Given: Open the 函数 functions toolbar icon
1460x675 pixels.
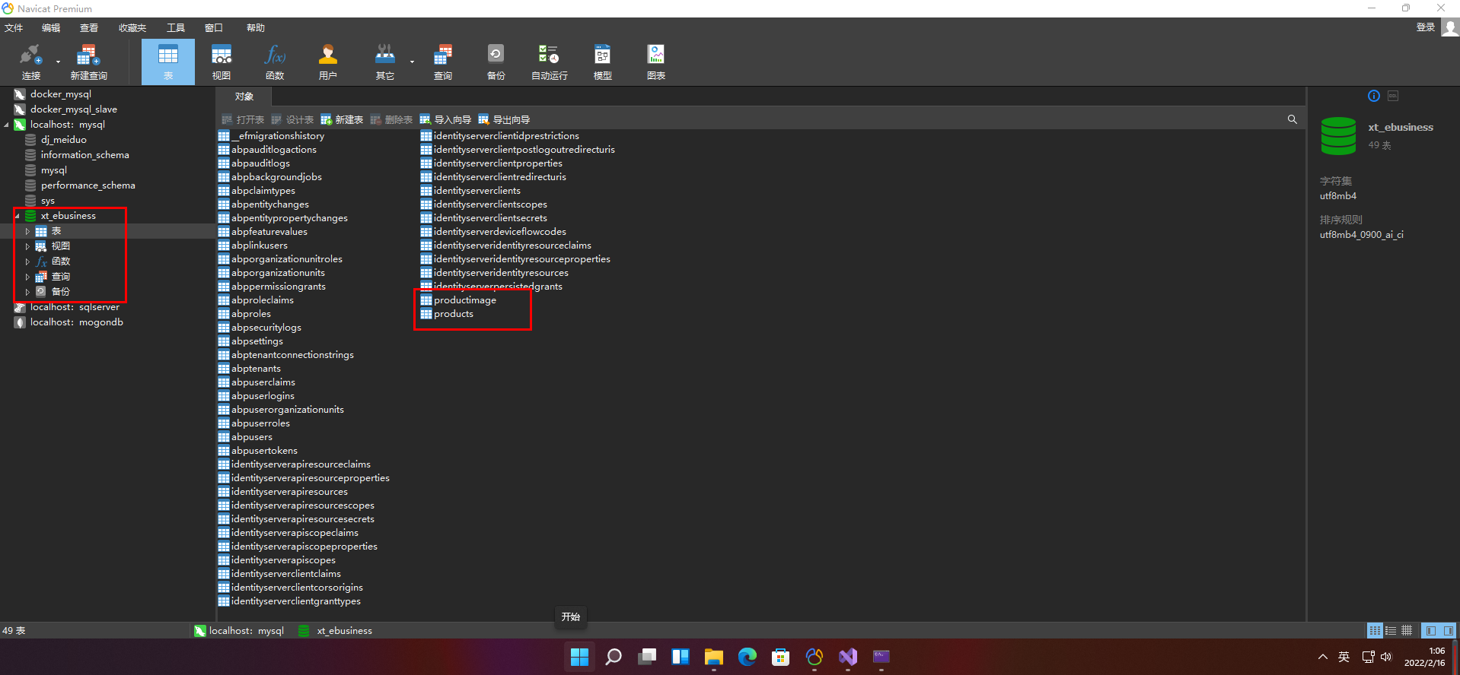Looking at the screenshot, I should pos(275,61).
